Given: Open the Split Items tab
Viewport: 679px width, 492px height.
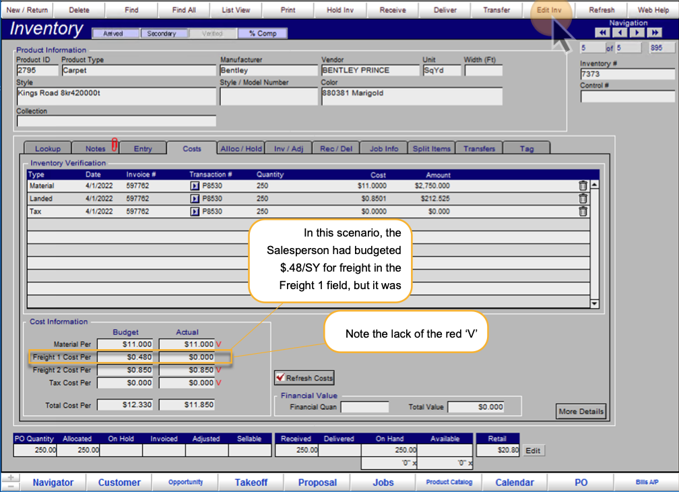Looking at the screenshot, I should point(431,148).
